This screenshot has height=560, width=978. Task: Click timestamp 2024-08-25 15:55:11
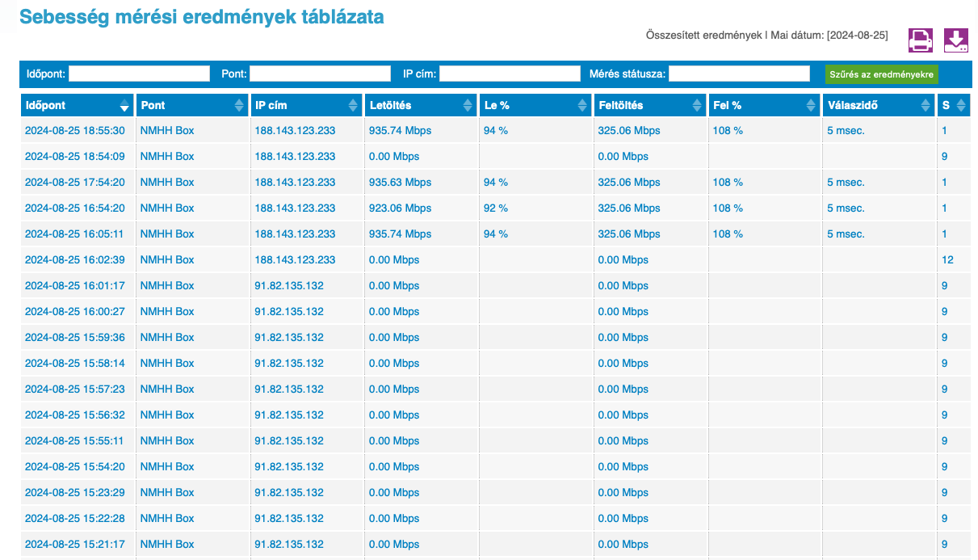(x=75, y=441)
